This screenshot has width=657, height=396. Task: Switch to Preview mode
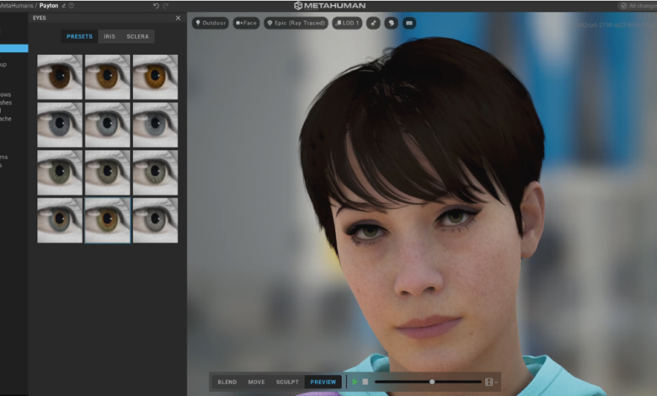click(323, 382)
